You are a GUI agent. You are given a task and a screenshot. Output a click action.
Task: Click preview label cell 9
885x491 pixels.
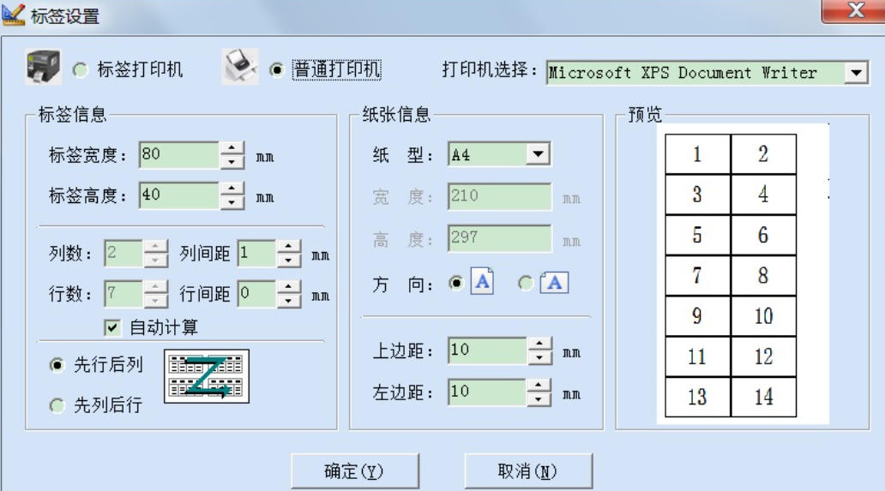[x=697, y=316]
